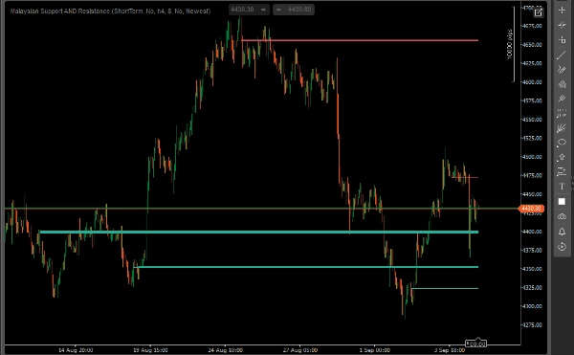Click the 3 Sep 18:00 time axis label
Screen dimensions: 574x355
(x=450, y=350)
